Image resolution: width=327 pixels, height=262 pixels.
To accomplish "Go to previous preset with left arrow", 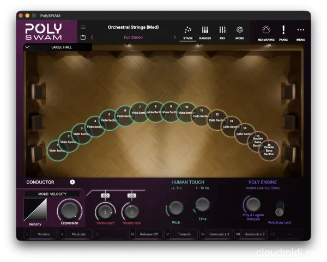I will pos(92,37).
